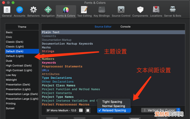Open the Accounts preferences pane
190x119 pixels.
tap(20, 12)
